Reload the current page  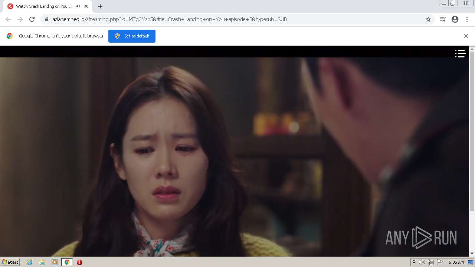[x=32, y=19]
